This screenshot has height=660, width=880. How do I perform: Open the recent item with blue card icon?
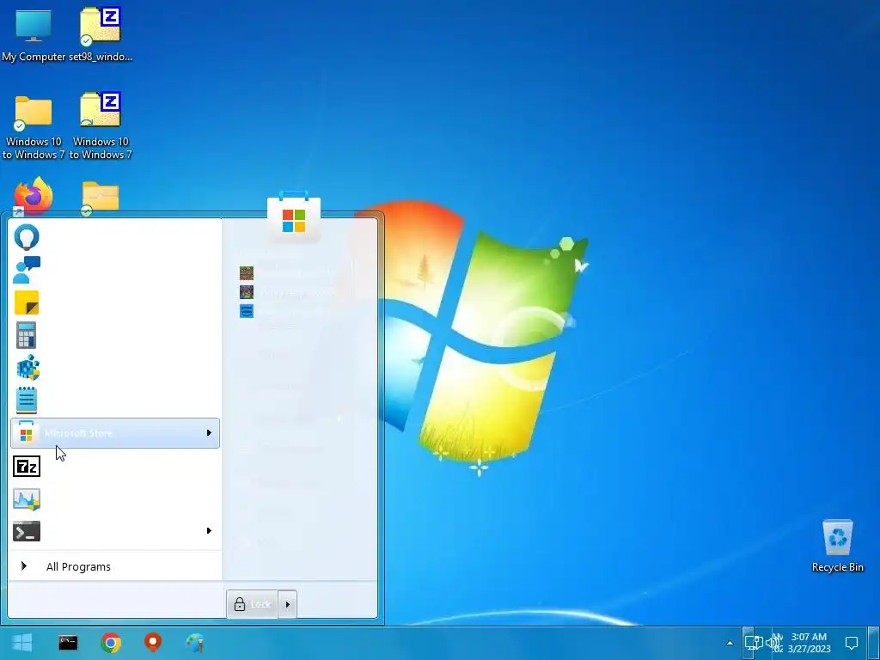pos(247,311)
